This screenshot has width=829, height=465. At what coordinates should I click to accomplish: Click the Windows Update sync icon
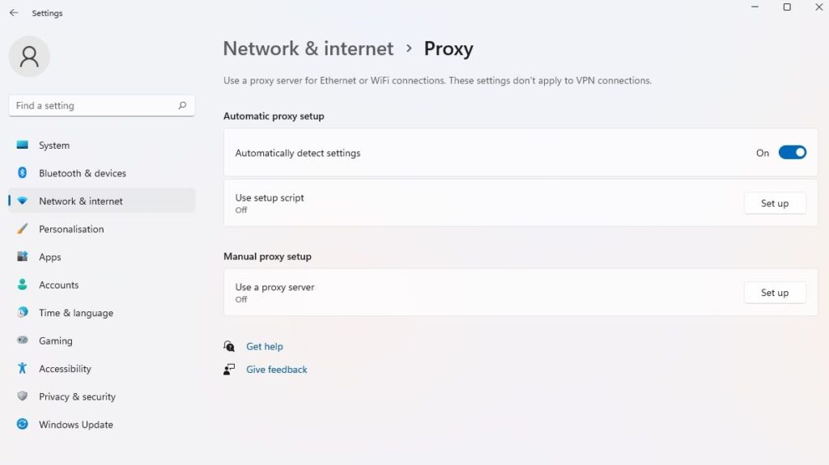(22, 425)
